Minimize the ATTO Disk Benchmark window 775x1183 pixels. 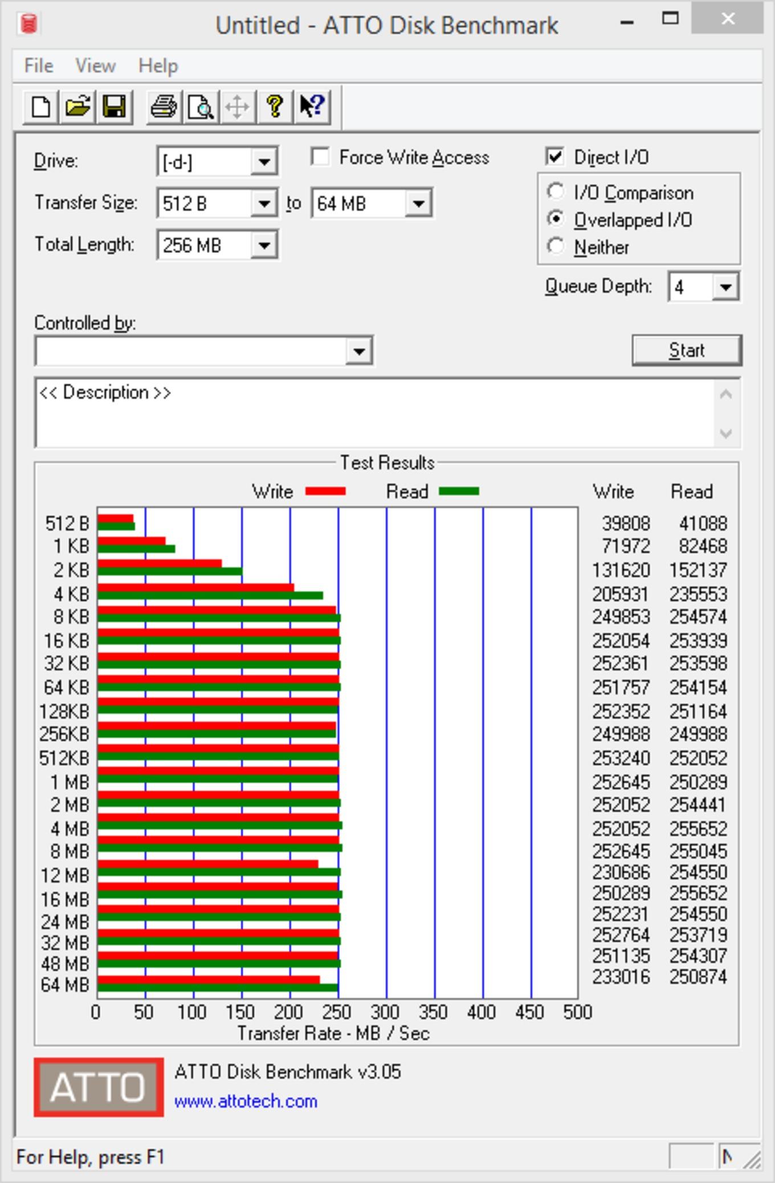point(627,22)
